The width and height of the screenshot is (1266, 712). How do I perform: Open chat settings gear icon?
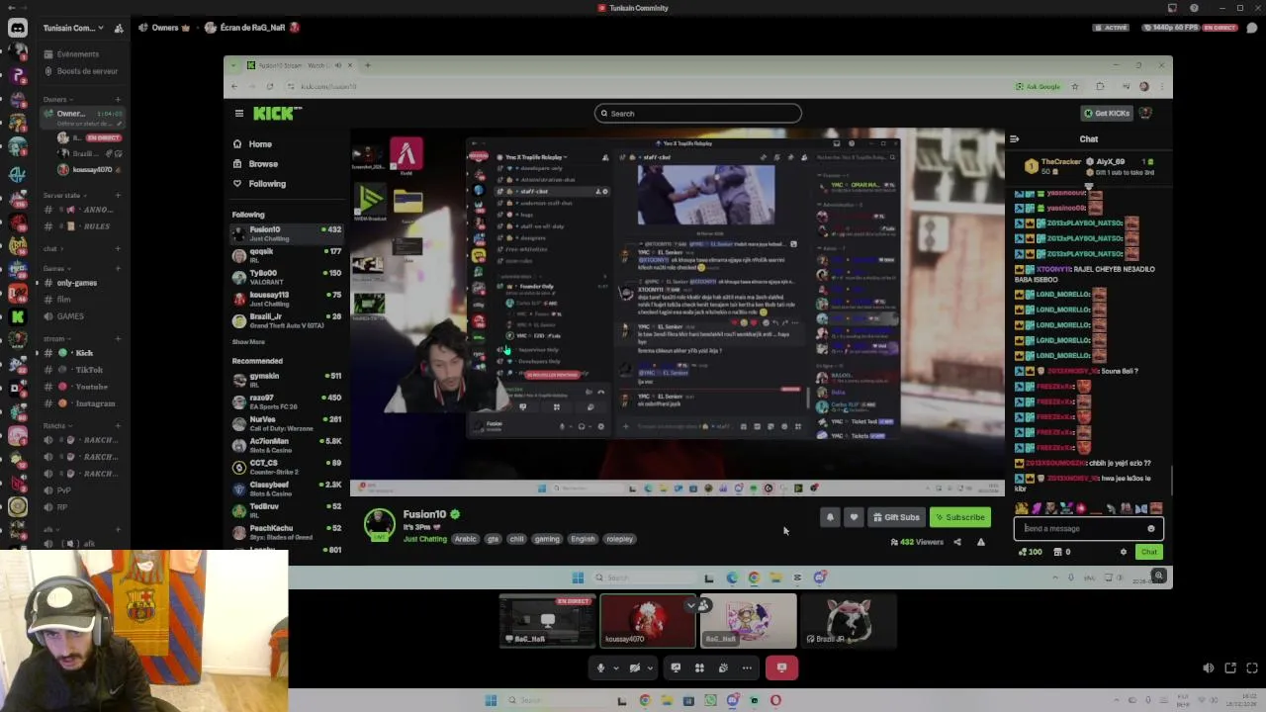1124,552
